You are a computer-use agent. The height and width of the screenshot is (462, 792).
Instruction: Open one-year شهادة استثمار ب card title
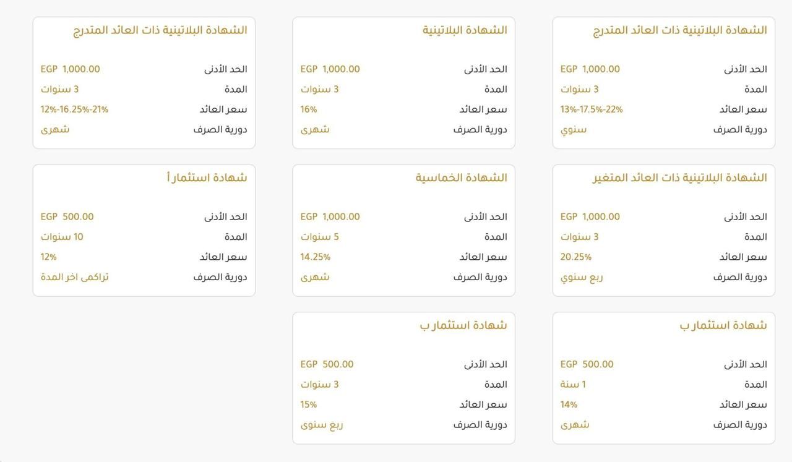click(723, 325)
